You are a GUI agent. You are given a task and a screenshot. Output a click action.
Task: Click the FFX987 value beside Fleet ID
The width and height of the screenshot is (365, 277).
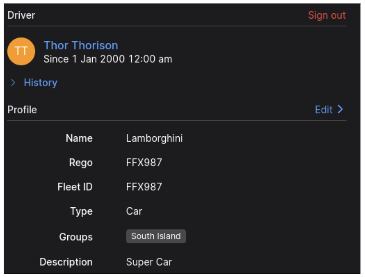pyautogui.click(x=144, y=187)
